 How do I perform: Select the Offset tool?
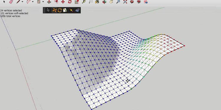[56, 2]
